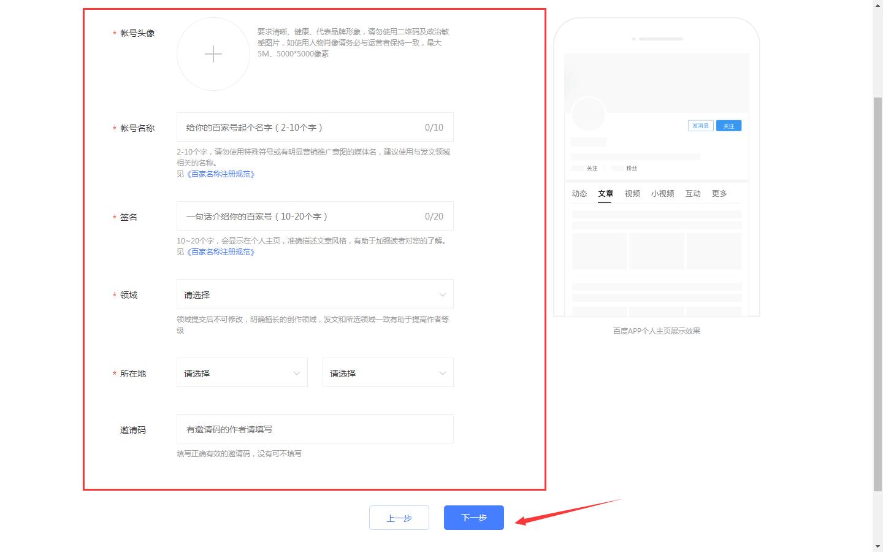This screenshot has height=552, width=883.
Task: Open the 更多 tab in preview
Action: (719, 193)
